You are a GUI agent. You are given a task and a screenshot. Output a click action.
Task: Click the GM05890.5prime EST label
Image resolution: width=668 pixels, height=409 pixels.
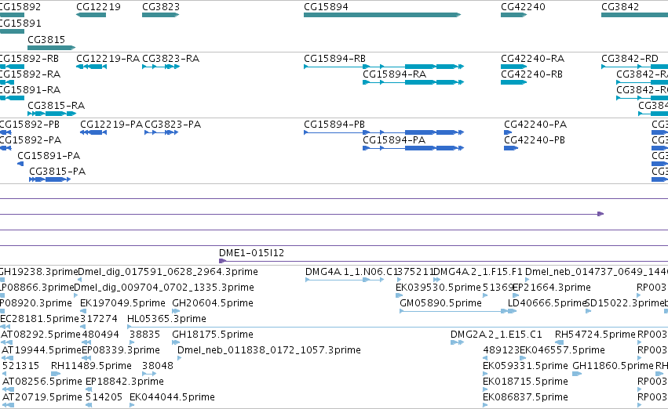(x=440, y=302)
